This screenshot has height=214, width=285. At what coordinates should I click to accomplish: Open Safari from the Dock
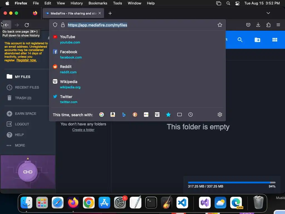point(58,203)
